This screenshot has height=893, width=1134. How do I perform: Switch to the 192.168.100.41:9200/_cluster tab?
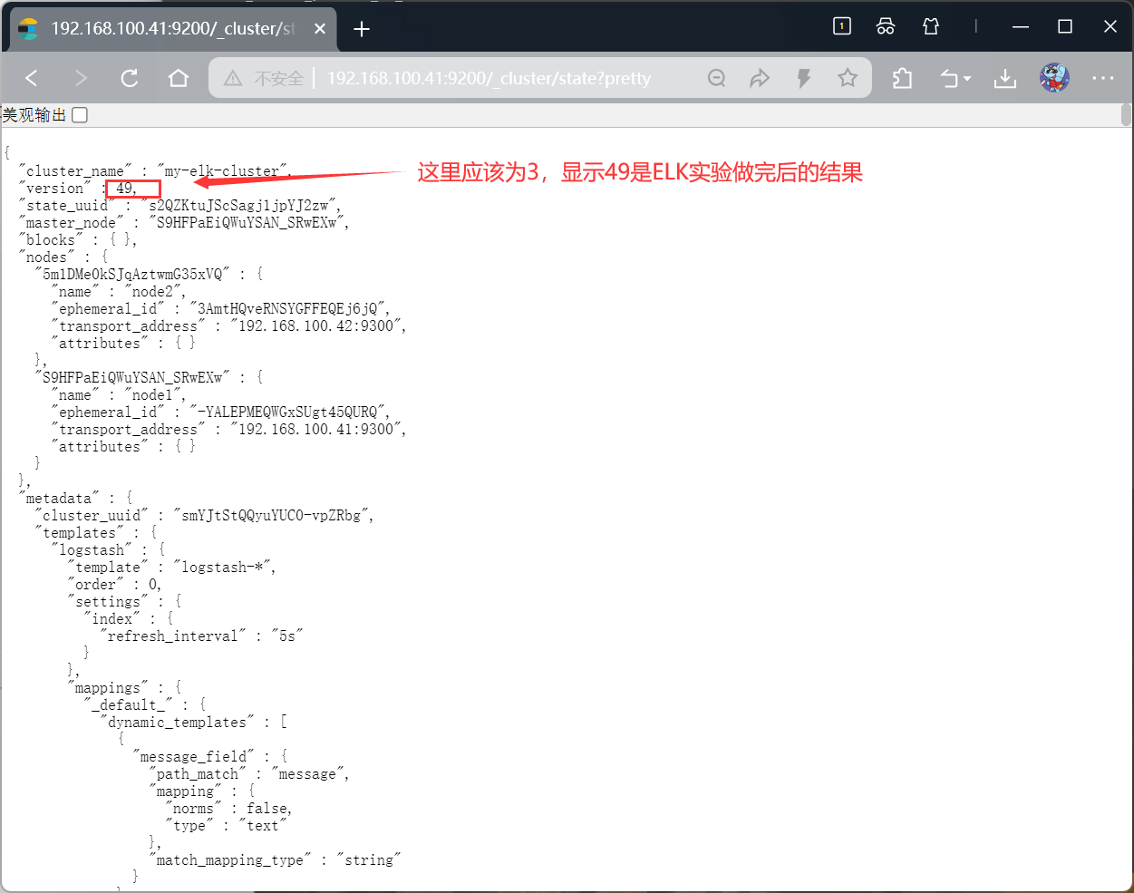tap(172, 29)
